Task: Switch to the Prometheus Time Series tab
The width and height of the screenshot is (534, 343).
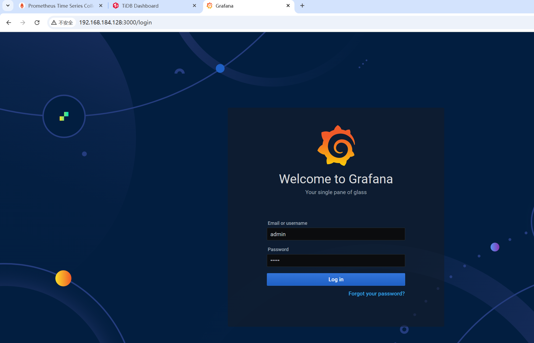Action: [61, 6]
